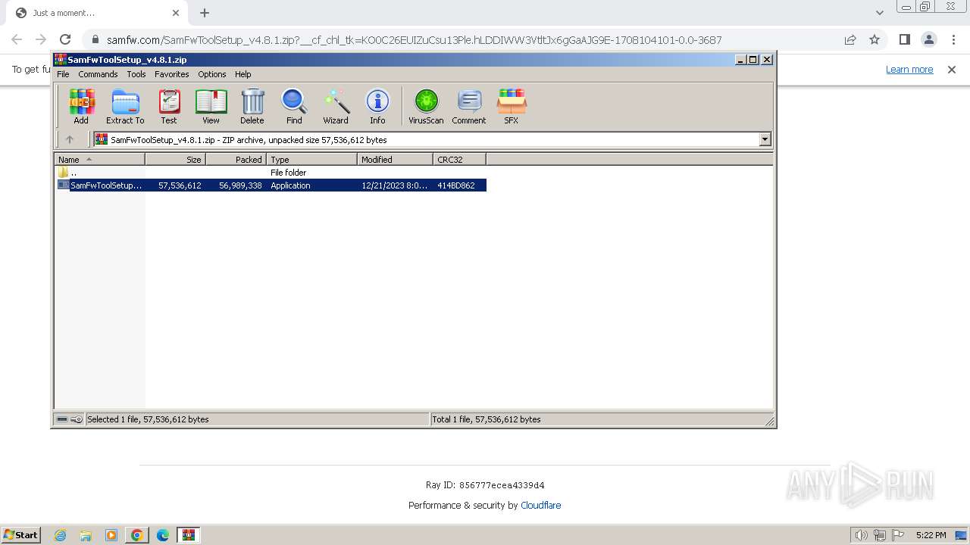This screenshot has width=970, height=545.
Task: Add an archive Comment
Action: [x=469, y=106]
